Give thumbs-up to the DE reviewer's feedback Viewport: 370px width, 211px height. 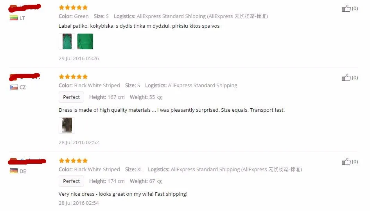click(x=346, y=162)
